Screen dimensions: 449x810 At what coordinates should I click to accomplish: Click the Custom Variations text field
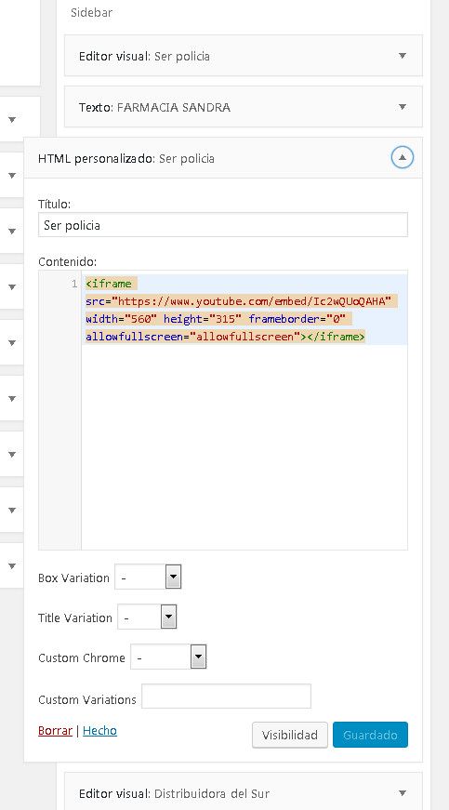pos(226,697)
